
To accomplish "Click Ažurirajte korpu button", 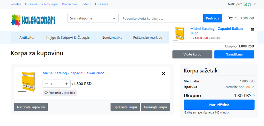I will 155,107.
